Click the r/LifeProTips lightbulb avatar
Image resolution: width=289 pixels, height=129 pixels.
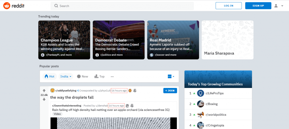click(x=200, y=93)
